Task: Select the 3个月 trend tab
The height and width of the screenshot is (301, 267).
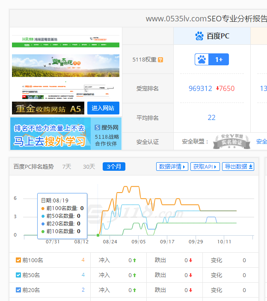Action: pos(114,167)
